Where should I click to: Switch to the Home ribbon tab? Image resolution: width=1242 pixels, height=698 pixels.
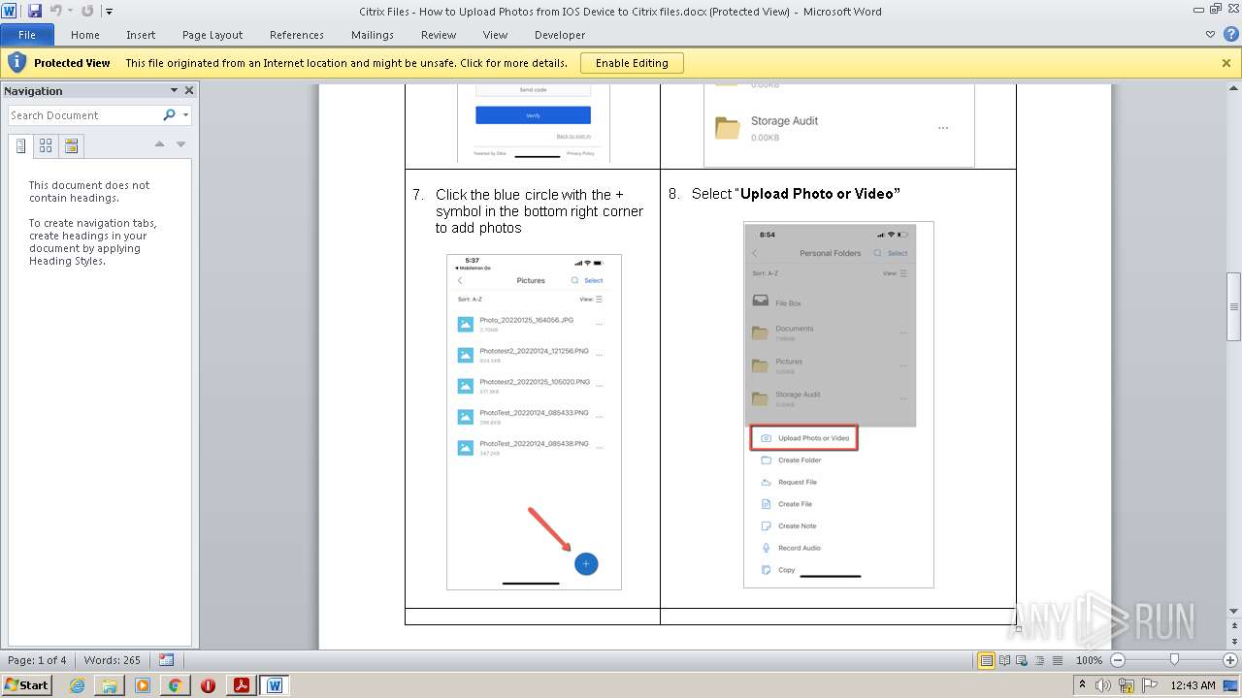pos(85,35)
